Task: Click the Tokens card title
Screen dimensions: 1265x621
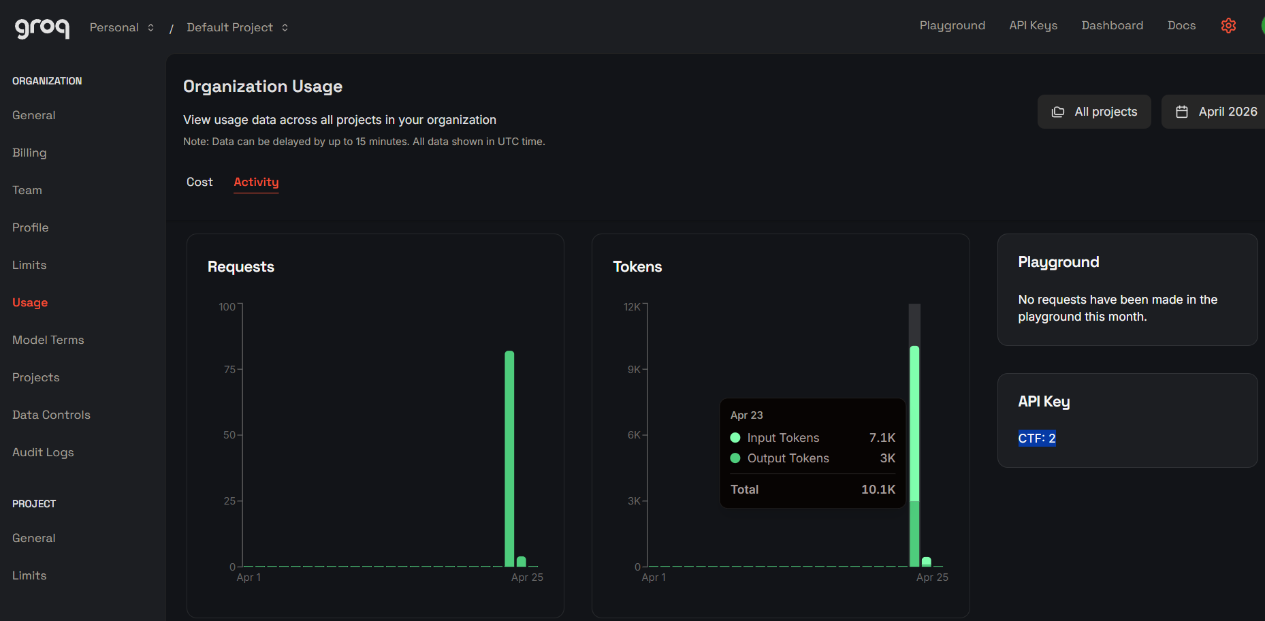Action: coord(637,267)
